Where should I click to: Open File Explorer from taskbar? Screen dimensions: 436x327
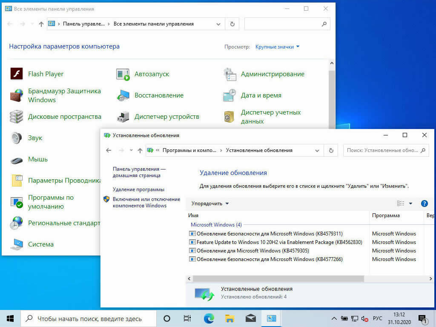(229, 318)
